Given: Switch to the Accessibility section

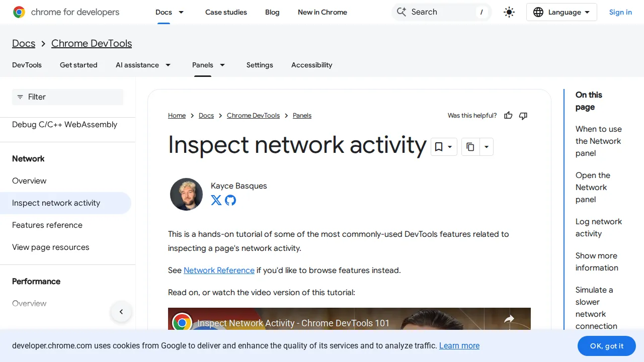Looking at the screenshot, I should pyautogui.click(x=311, y=65).
